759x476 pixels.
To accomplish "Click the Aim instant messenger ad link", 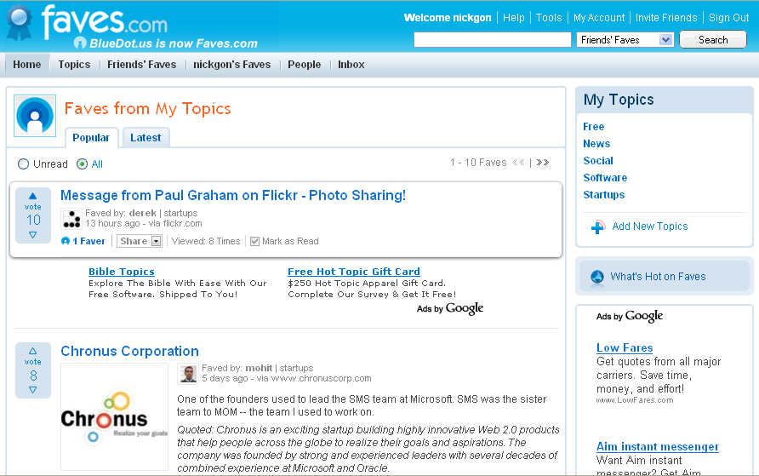I will pyautogui.click(x=658, y=446).
